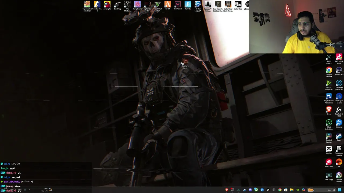
Task: Select the Fortnite desktop icon
Action: click(188, 6)
